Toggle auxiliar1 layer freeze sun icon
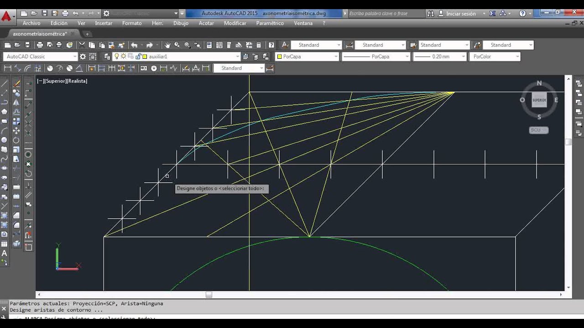This screenshot has width=584, height=328. (x=123, y=56)
